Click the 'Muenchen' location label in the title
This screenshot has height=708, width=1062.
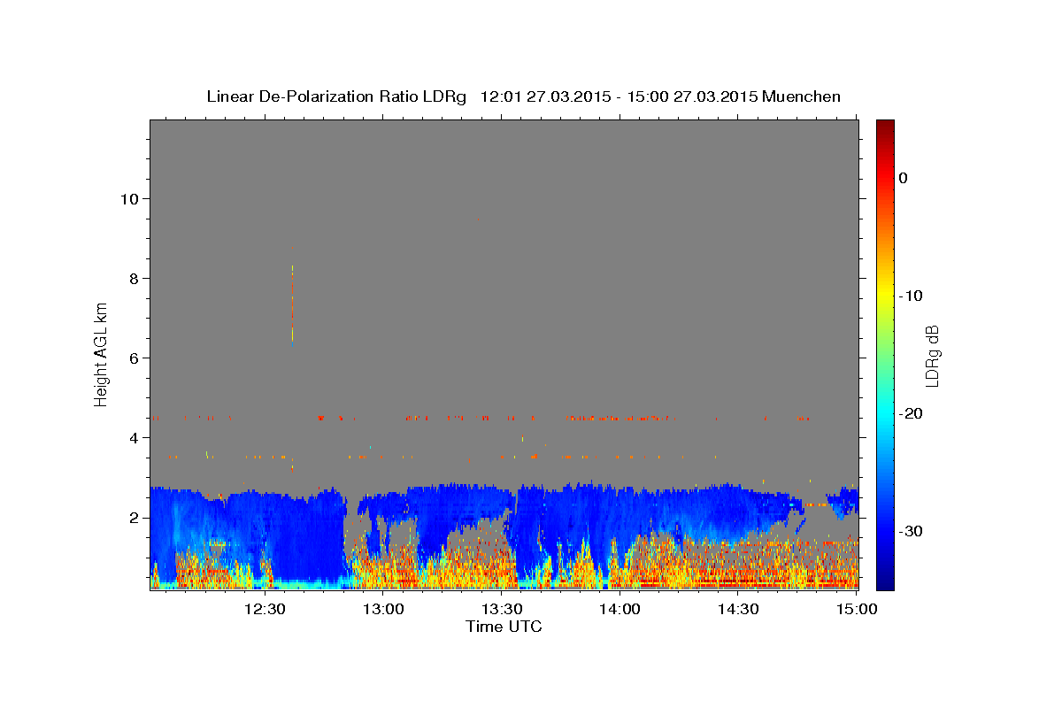(802, 96)
